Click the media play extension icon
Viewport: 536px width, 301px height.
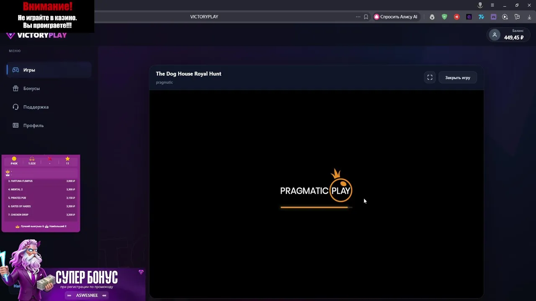coord(505,17)
